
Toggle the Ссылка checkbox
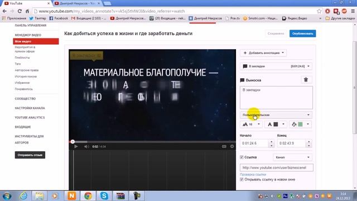[x=242, y=157]
